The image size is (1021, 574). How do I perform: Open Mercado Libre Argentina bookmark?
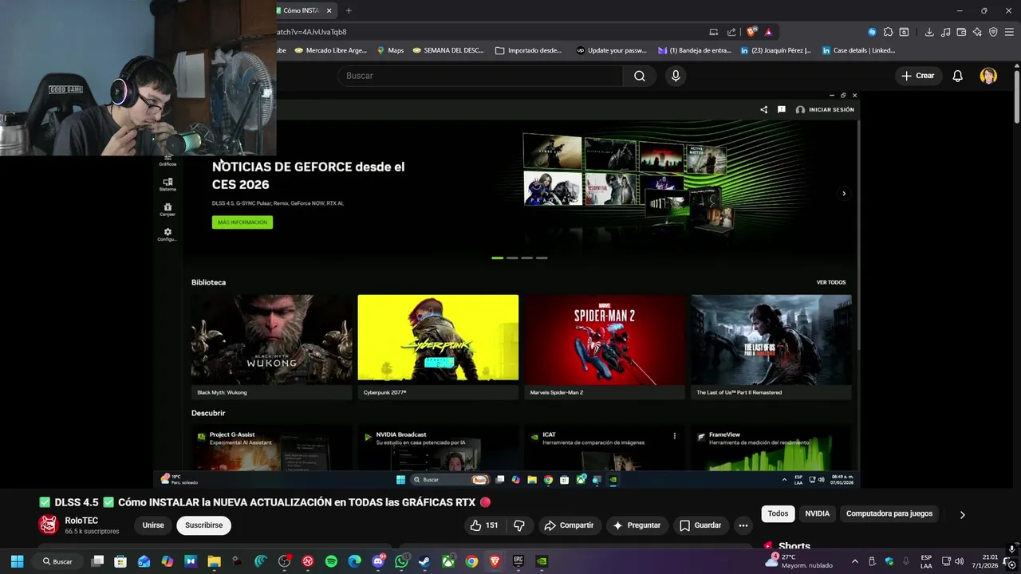coord(330,50)
